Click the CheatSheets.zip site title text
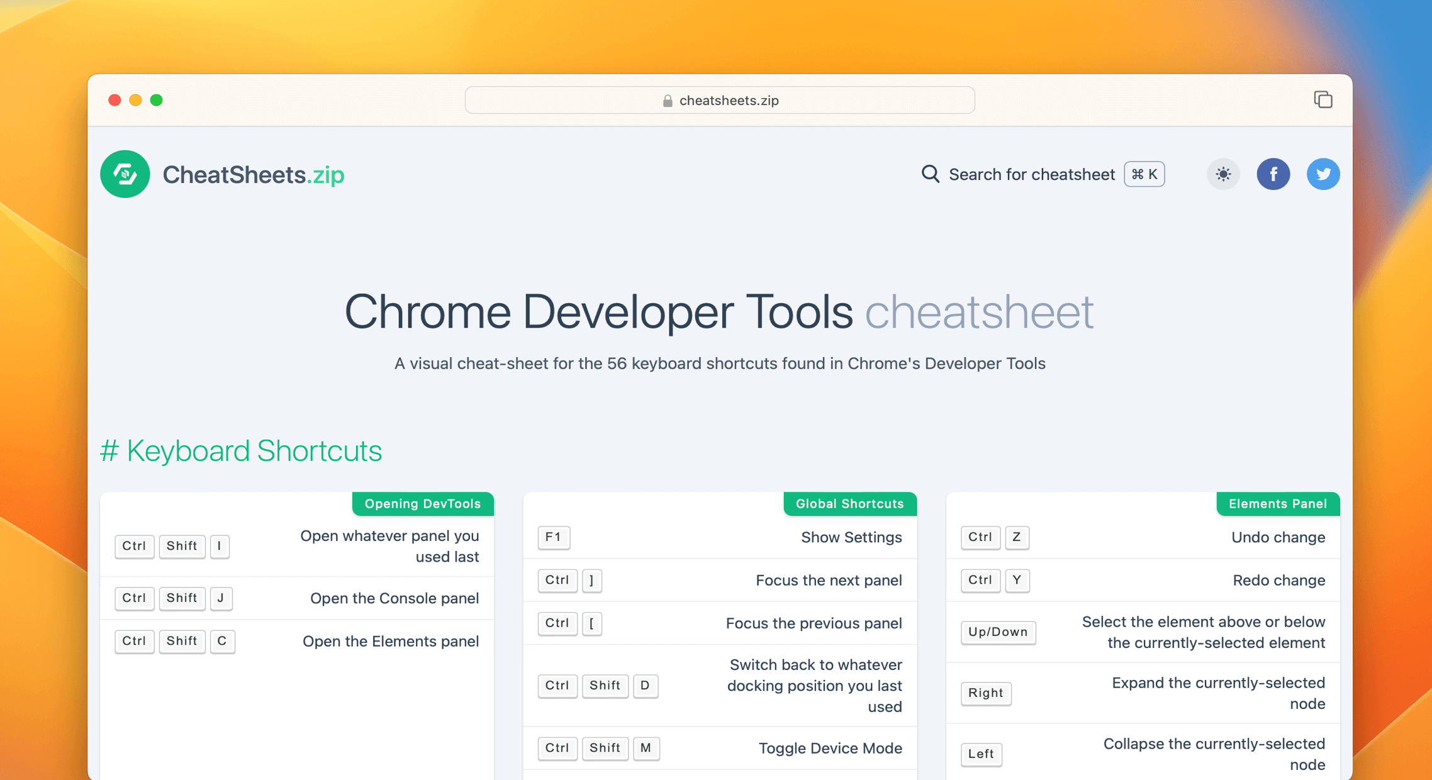1432x780 pixels. pyautogui.click(x=253, y=175)
